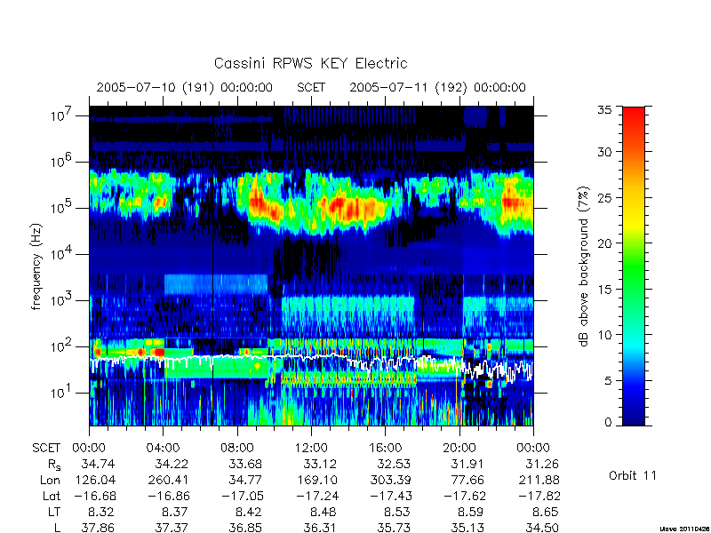
Task: Click the 10 tick on color scale
Action: 604,335
